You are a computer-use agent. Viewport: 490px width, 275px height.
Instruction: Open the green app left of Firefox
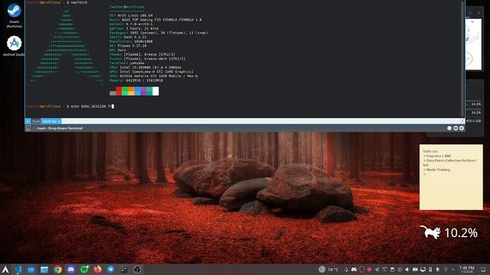tap(84, 270)
